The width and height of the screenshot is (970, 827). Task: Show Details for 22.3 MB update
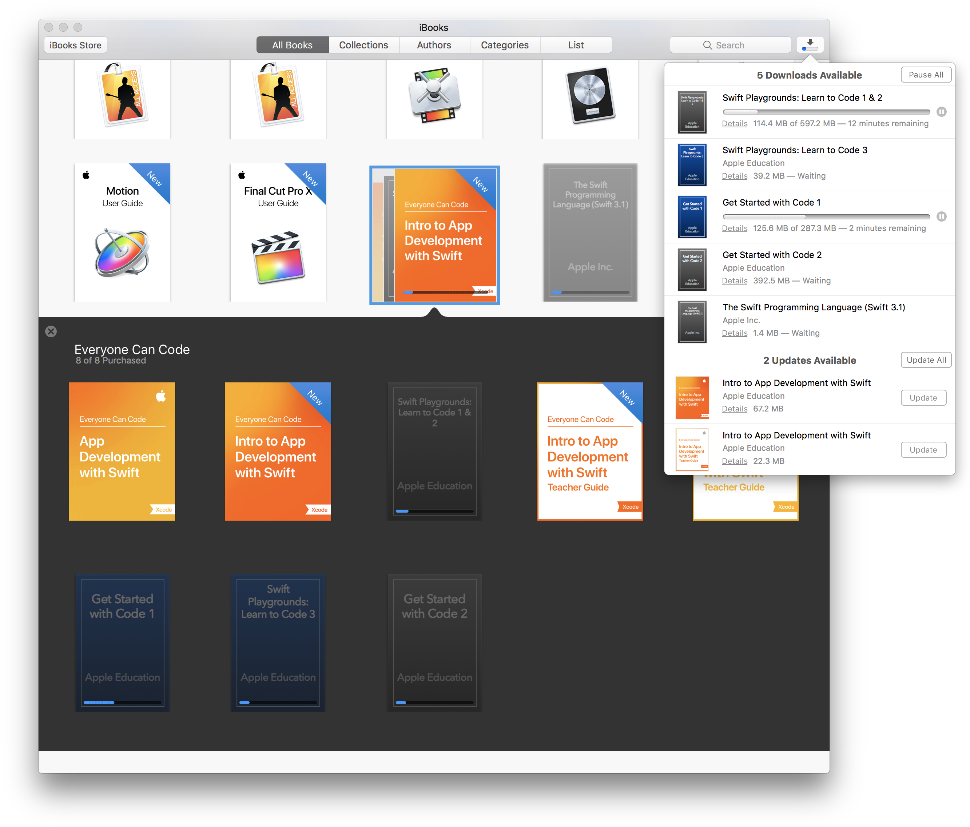point(735,461)
